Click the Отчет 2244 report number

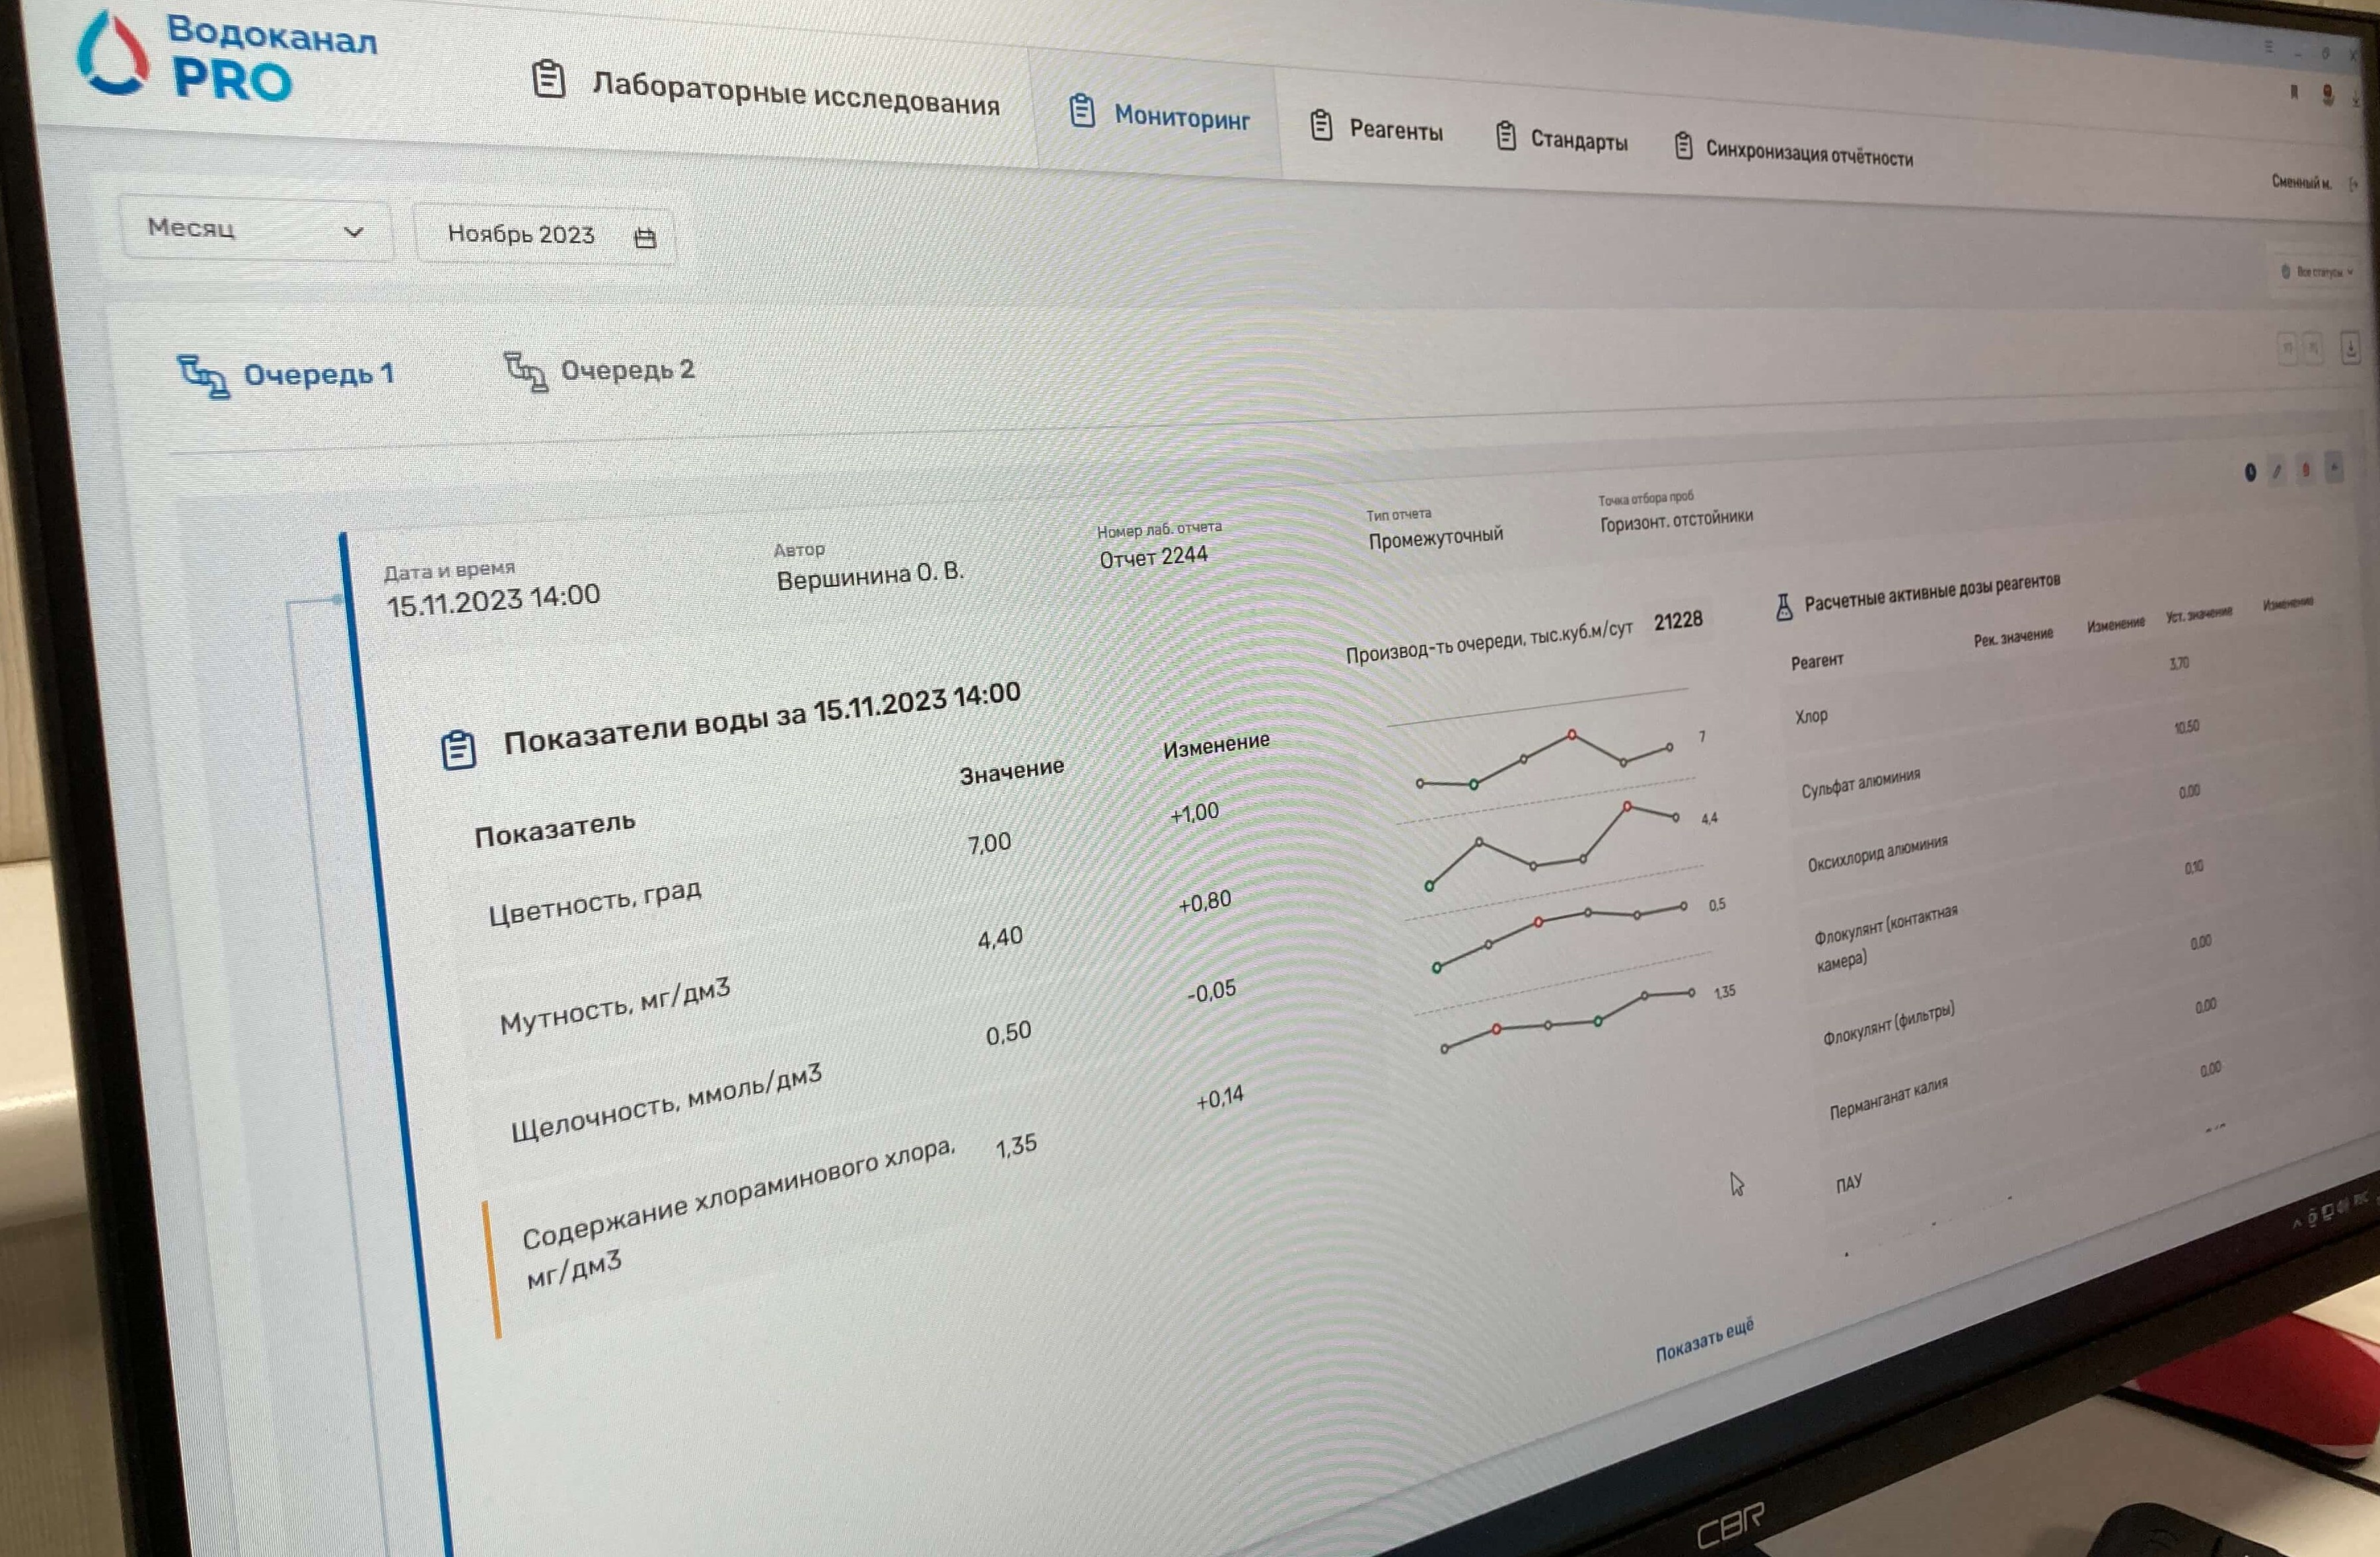click(x=1154, y=557)
